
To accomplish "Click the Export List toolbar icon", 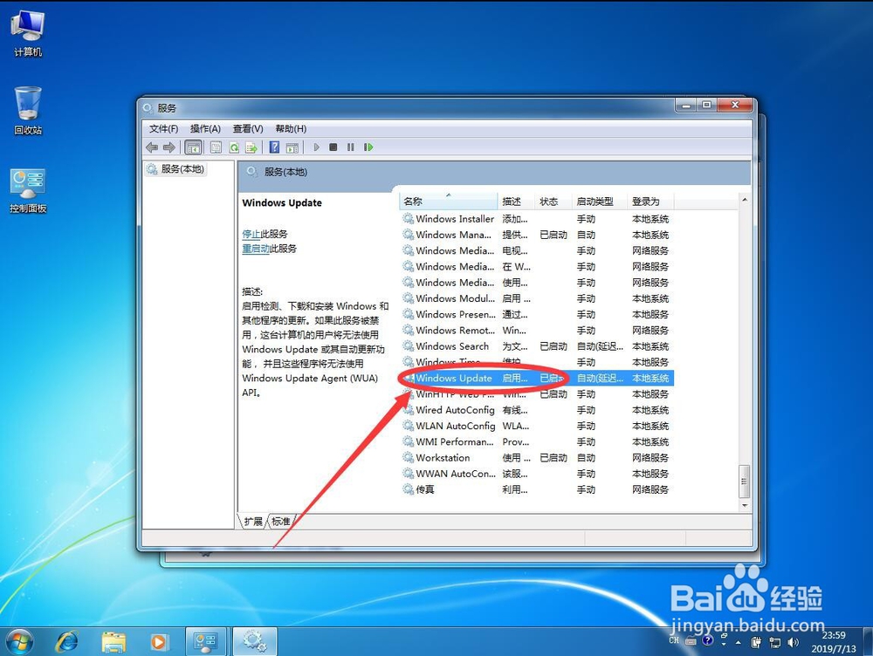I will [x=251, y=147].
